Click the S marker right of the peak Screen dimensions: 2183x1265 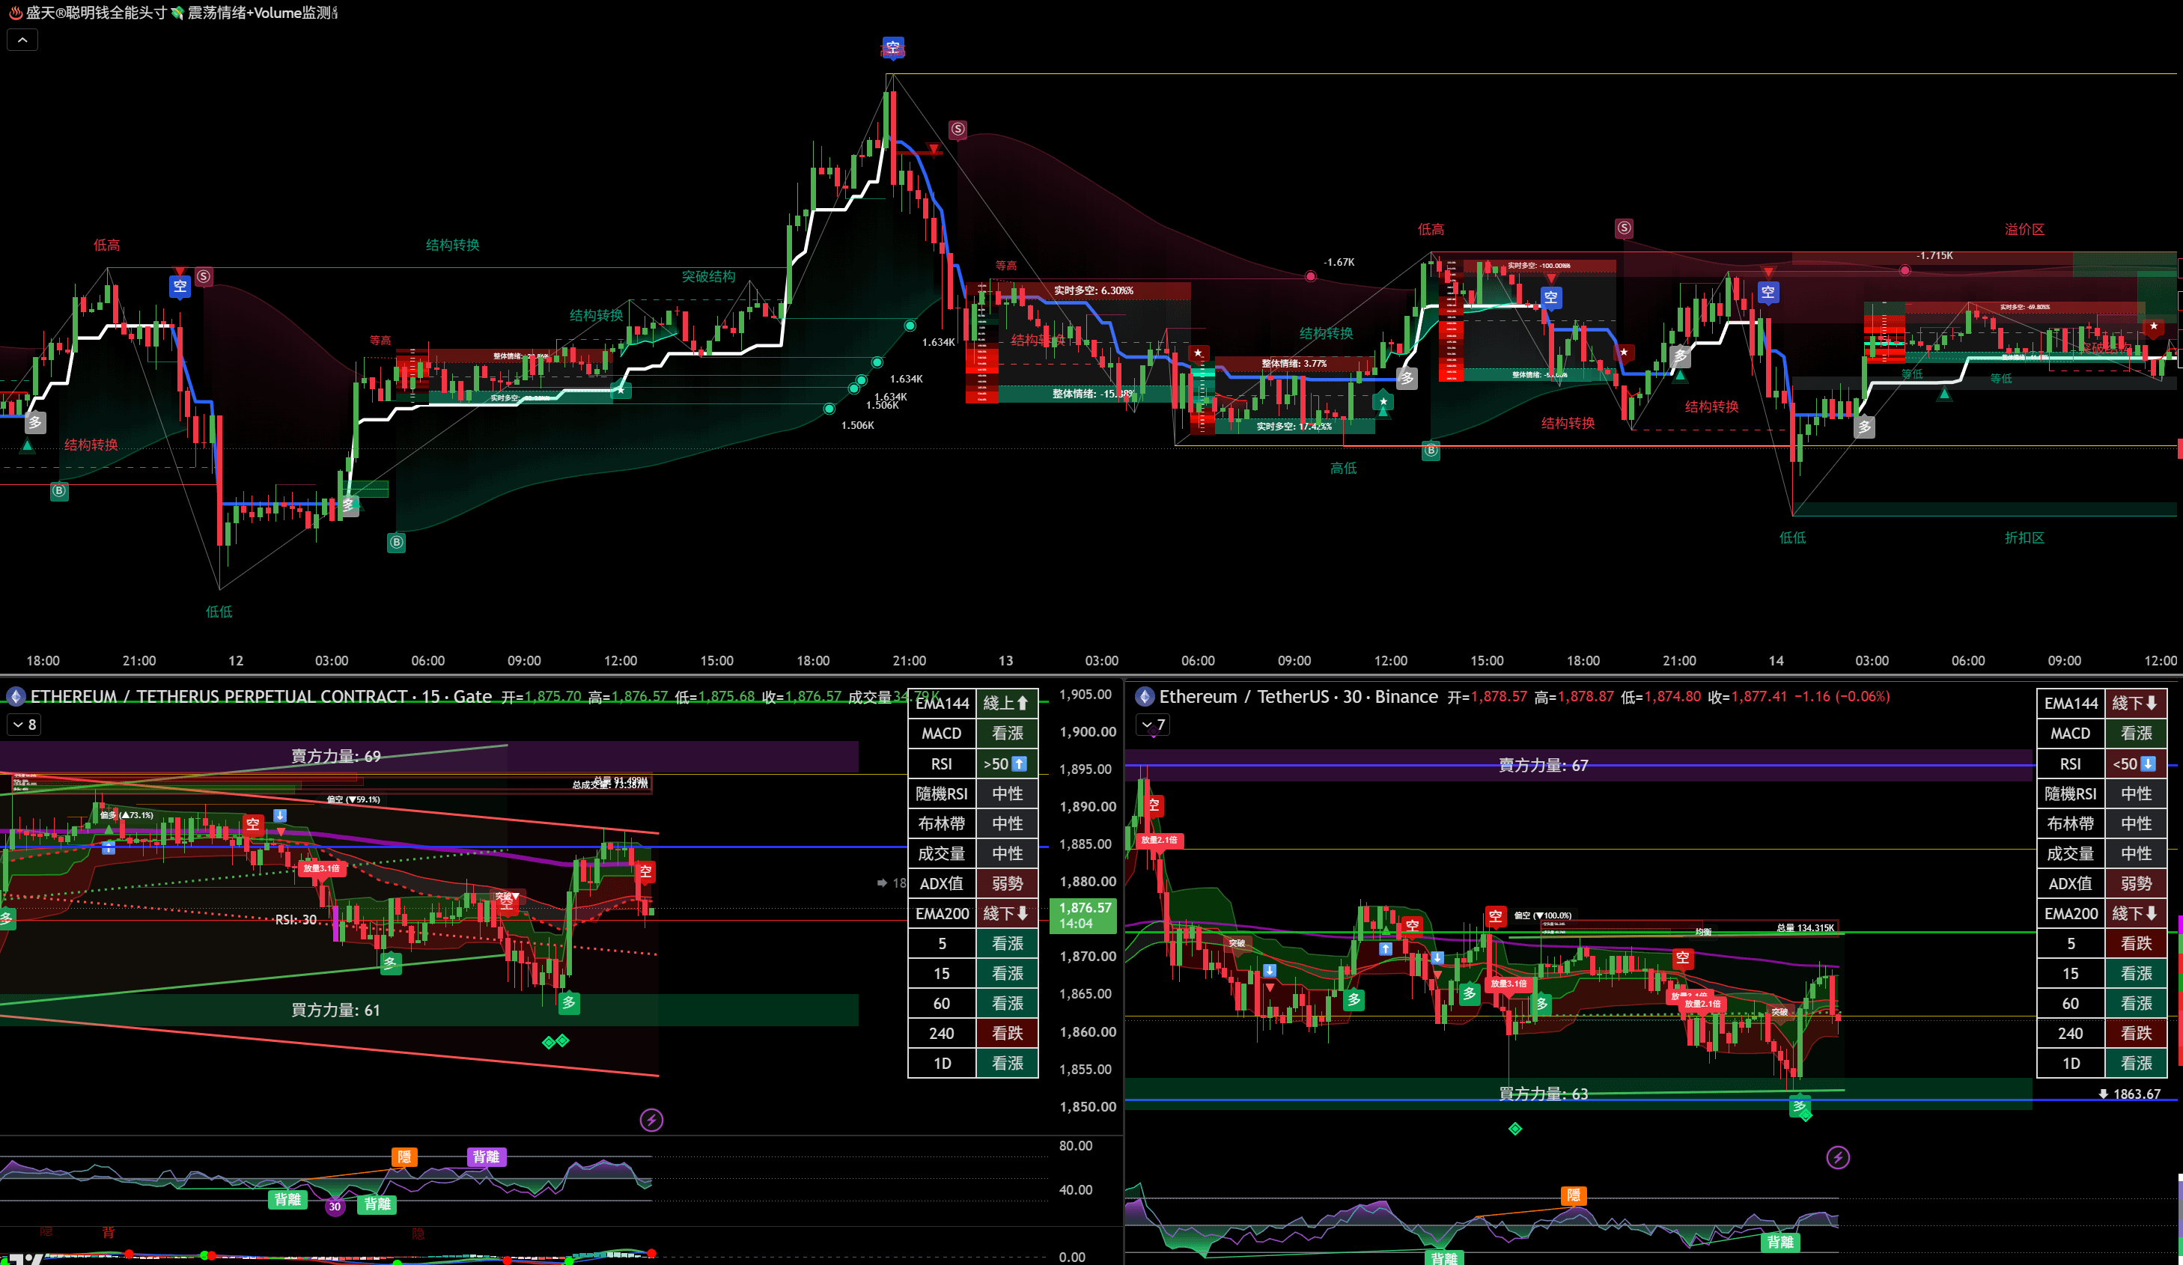[957, 129]
